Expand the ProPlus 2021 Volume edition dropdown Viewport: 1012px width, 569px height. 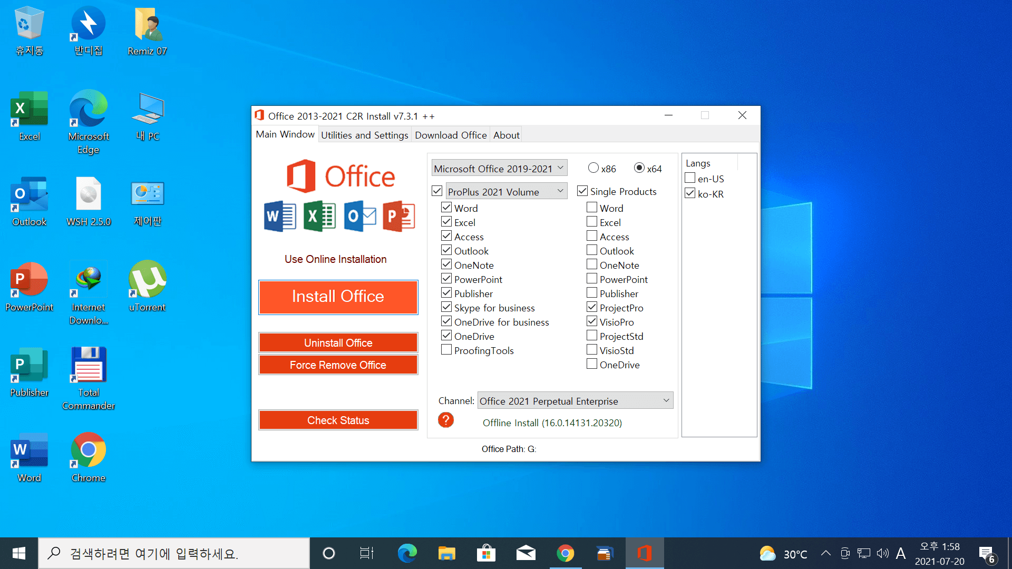click(507, 191)
